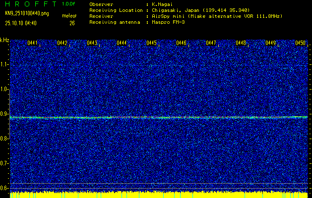The image size is (312, 198).
Task: Click the 1.1 frequency axis label
Action: (4, 64)
